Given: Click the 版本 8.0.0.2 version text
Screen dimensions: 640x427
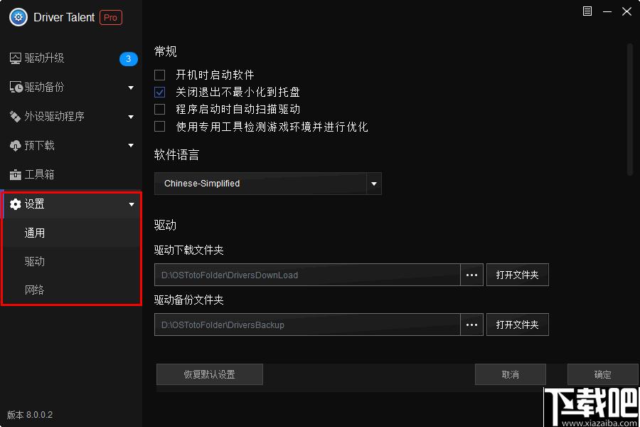Looking at the screenshot, I should click(30, 415).
